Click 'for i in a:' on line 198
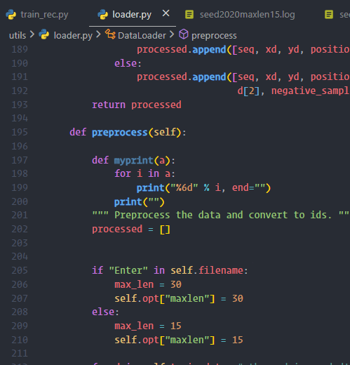 [x=144, y=173]
